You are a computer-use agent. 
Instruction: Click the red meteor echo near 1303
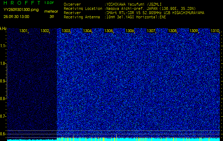(x=73, y=80)
